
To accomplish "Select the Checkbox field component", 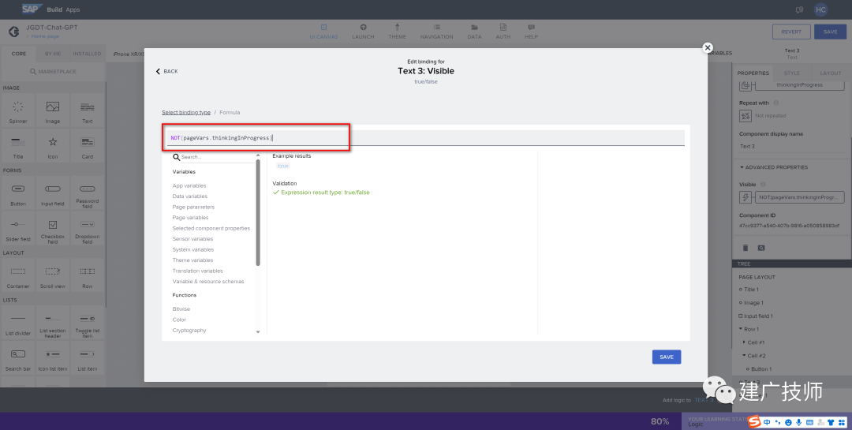I will click(x=53, y=229).
